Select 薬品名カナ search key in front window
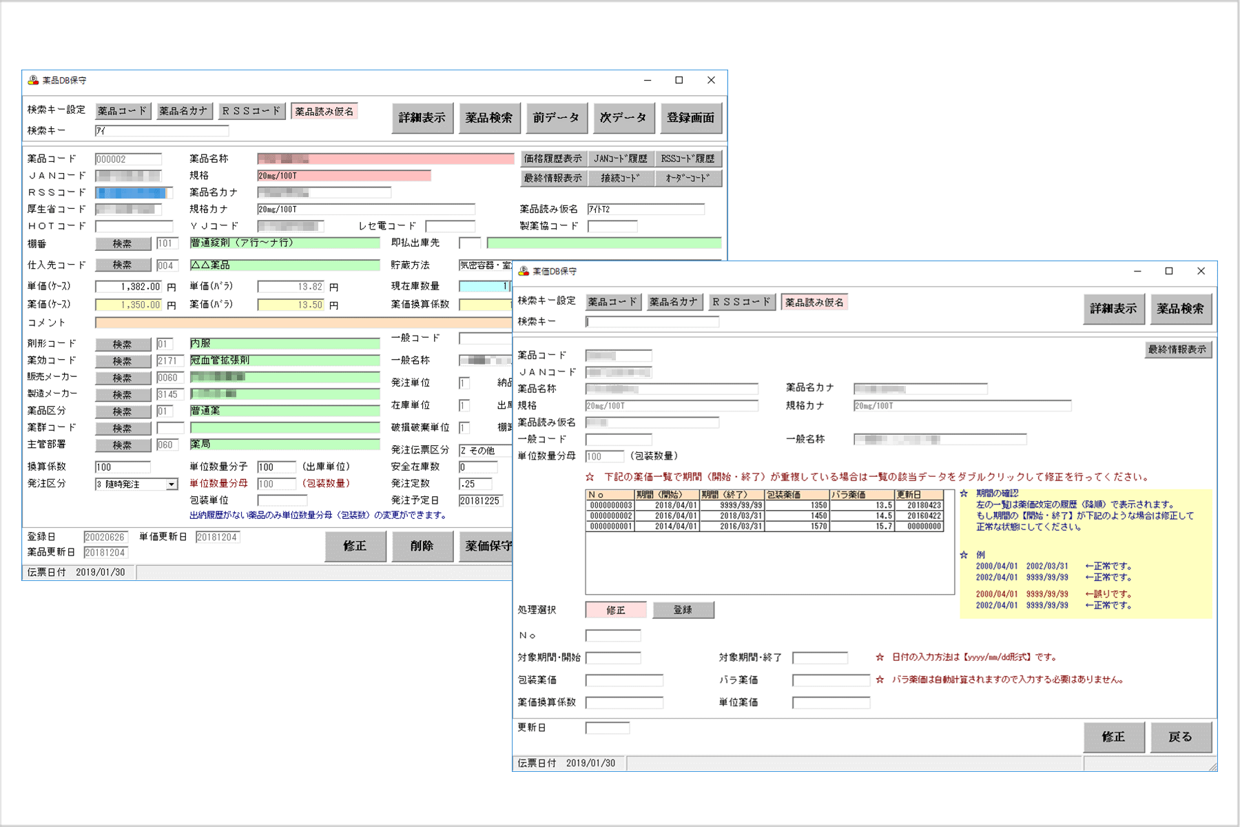Image resolution: width=1240 pixels, height=827 pixels. pos(674,302)
